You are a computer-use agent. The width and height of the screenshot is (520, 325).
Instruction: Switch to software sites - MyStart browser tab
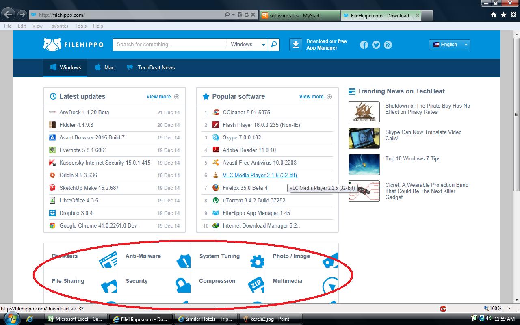point(299,15)
